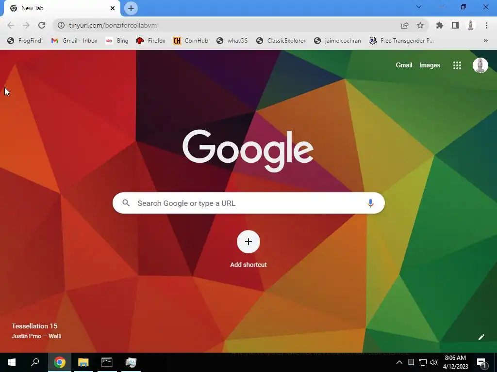Click the tinyurl.com address bar text

click(113, 25)
